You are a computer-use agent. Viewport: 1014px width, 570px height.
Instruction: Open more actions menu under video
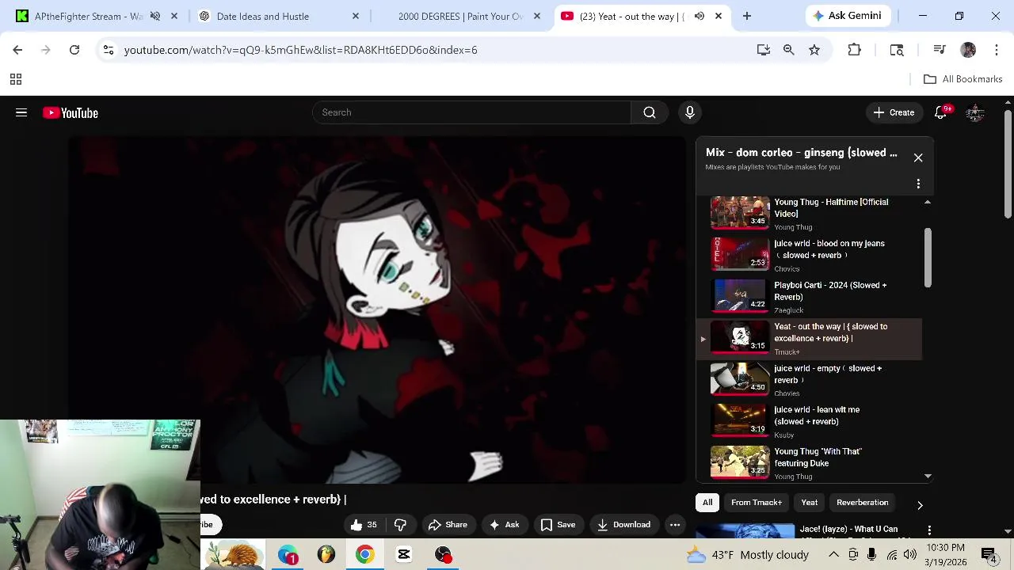click(x=675, y=525)
